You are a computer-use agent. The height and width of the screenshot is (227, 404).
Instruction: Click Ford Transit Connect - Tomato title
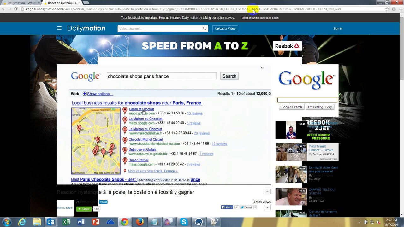(321, 148)
